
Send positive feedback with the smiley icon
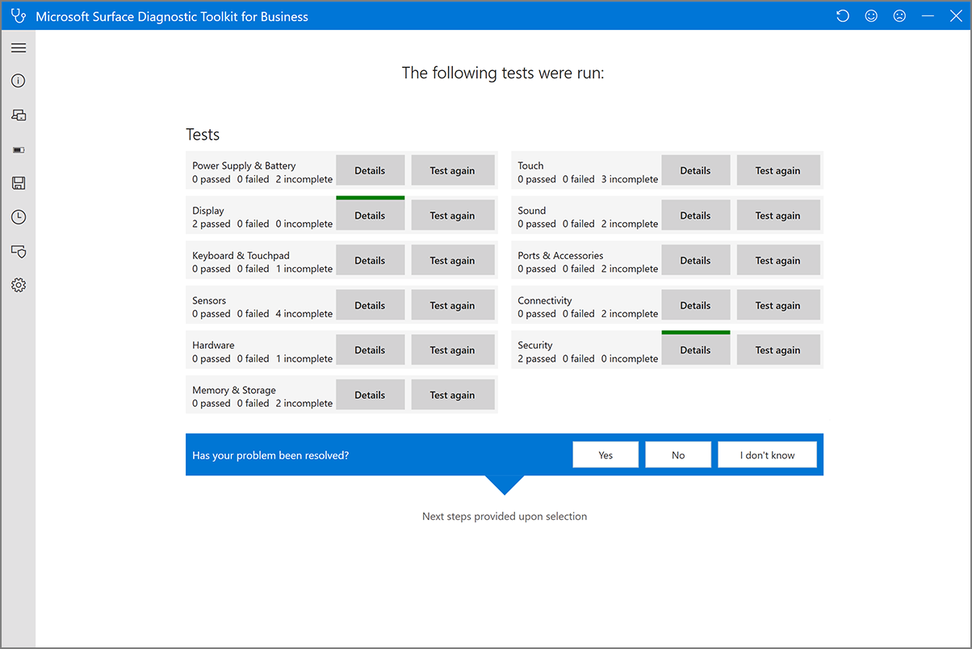point(870,15)
